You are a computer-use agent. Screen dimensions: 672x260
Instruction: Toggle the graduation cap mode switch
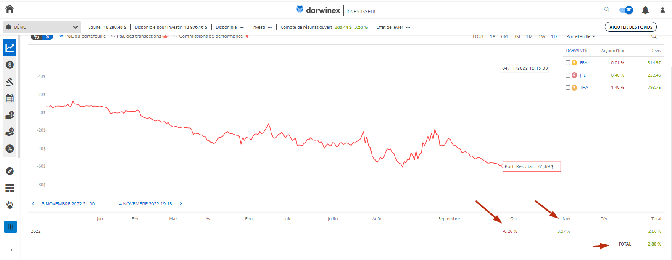(626, 10)
